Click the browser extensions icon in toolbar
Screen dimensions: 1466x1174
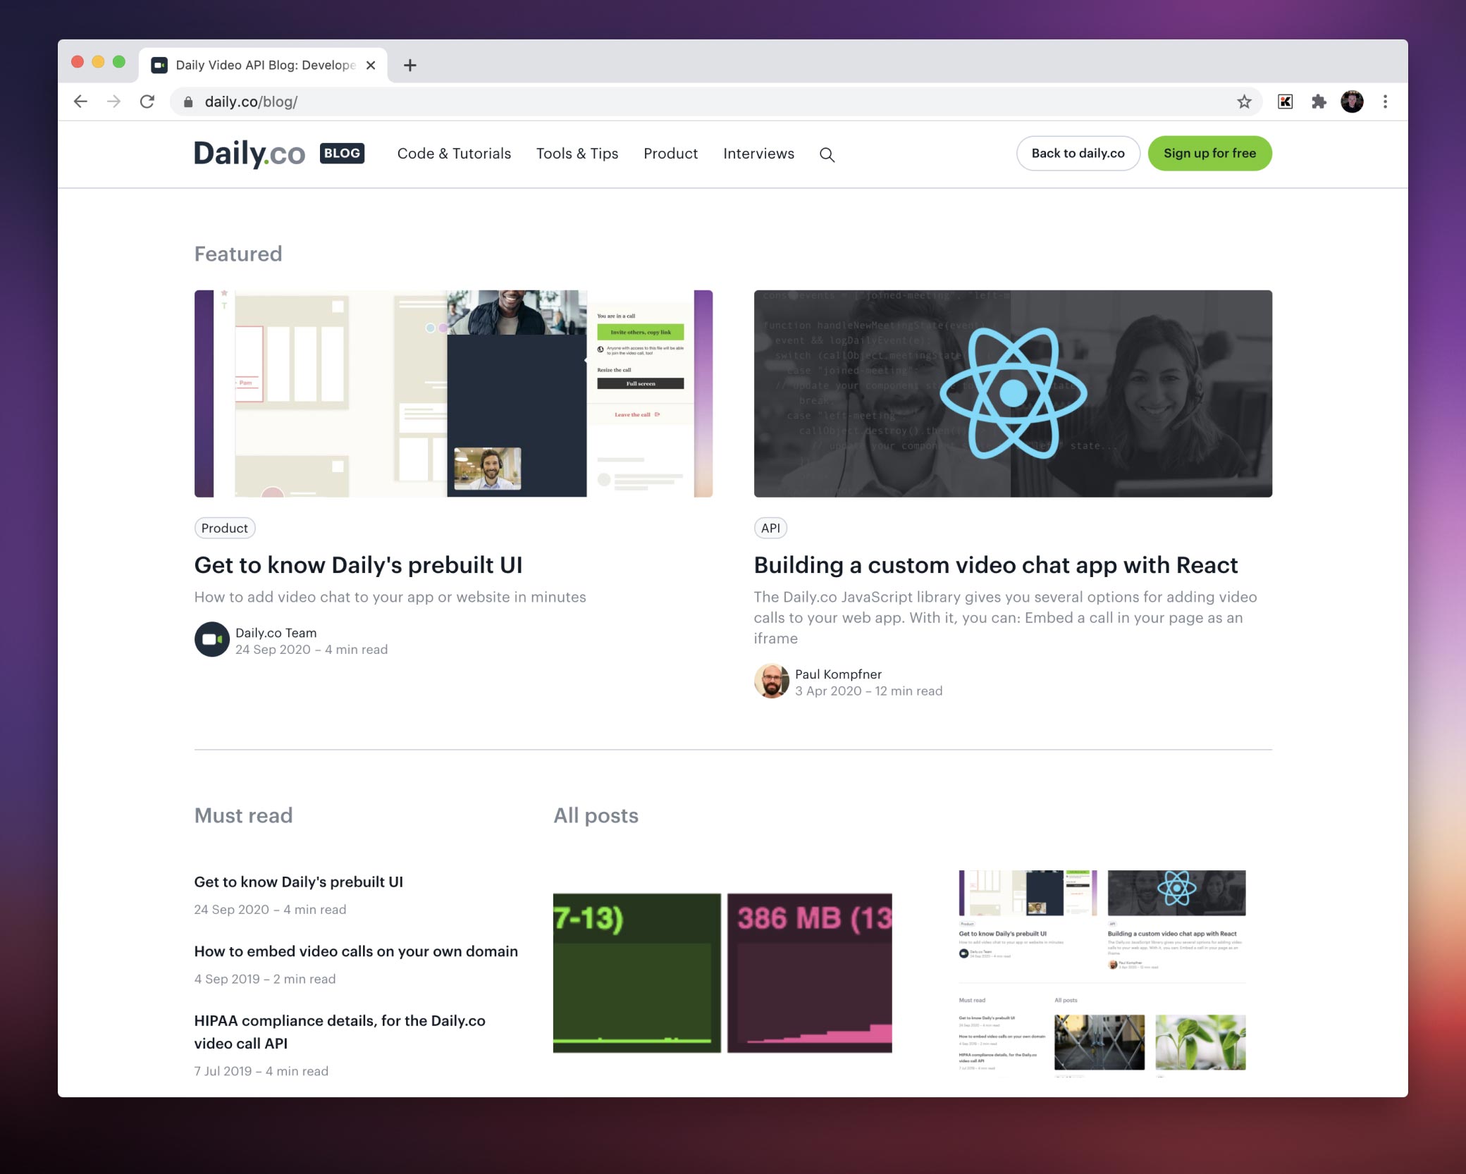click(1320, 101)
